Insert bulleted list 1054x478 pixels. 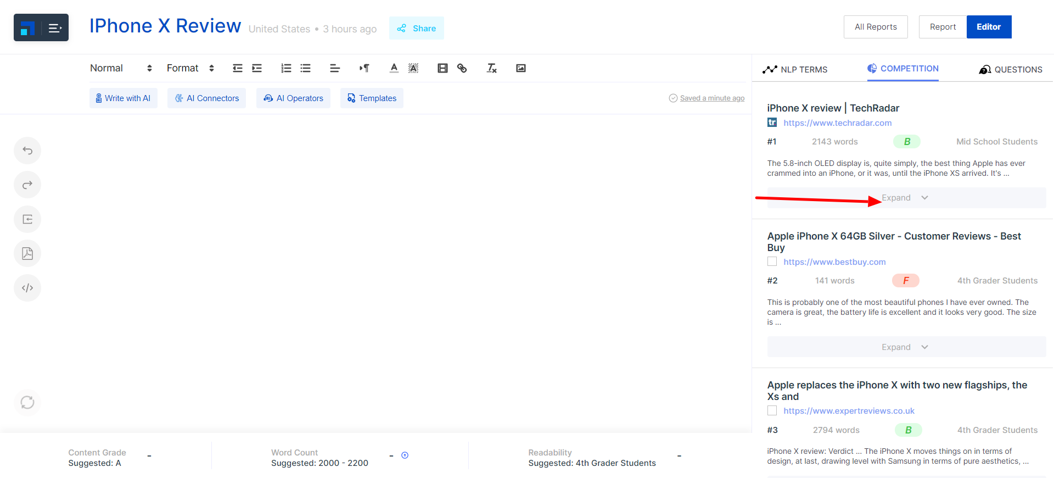[x=306, y=68]
